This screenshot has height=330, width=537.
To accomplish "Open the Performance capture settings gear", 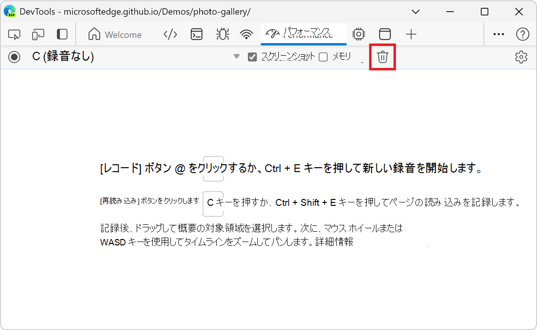I will coord(521,57).
